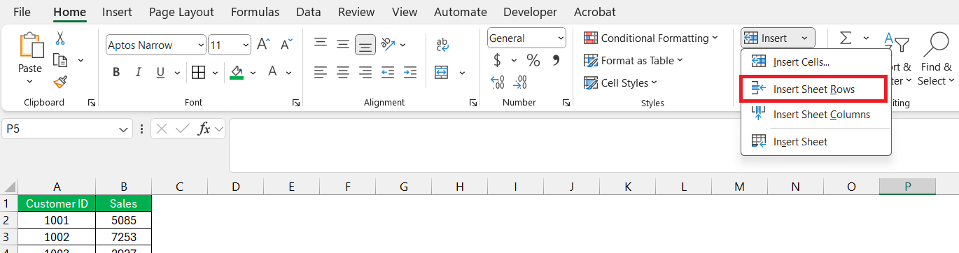Click the Increase Indent icon
This screenshot has width=959, height=253.
410,72
